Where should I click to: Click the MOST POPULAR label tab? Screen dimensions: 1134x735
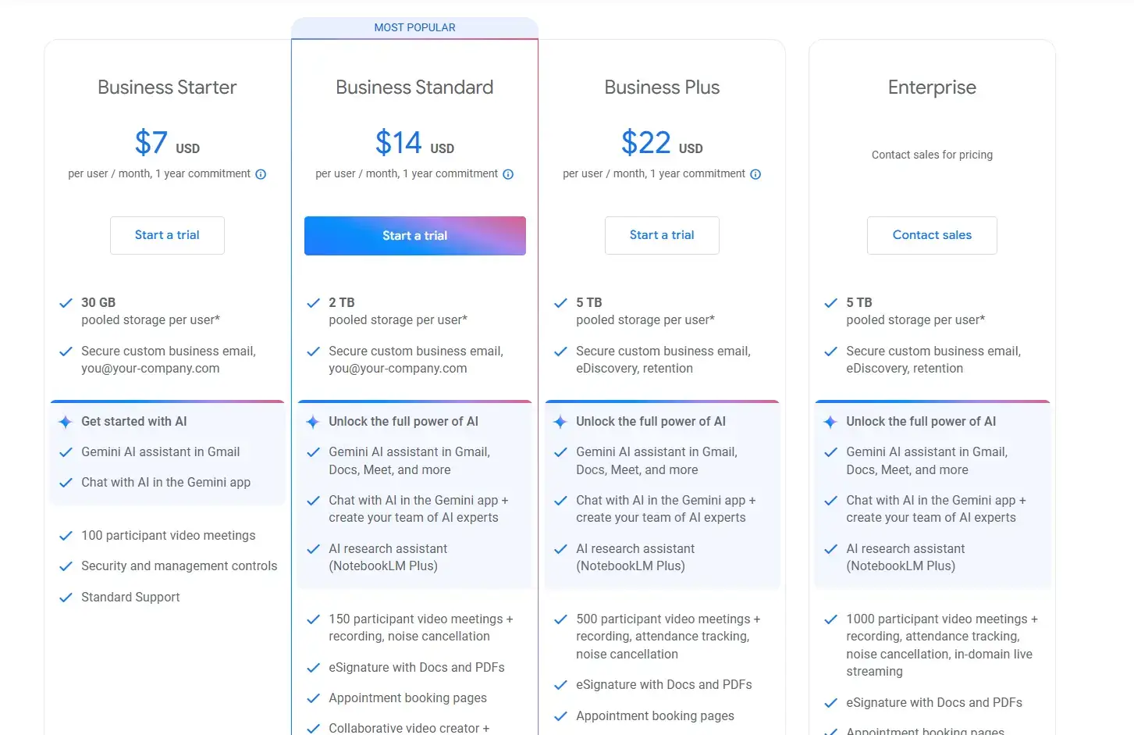[x=414, y=27]
